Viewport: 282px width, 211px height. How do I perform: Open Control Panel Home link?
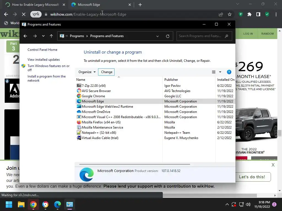pyautogui.click(x=42, y=50)
